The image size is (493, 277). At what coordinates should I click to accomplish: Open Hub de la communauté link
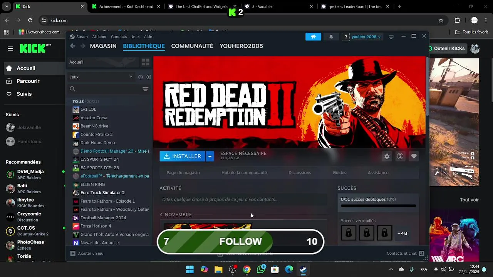pyautogui.click(x=244, y=173)
